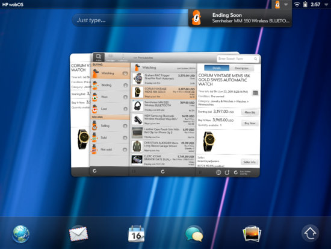Click the count badge on Watching row

[x=125, y=74]
